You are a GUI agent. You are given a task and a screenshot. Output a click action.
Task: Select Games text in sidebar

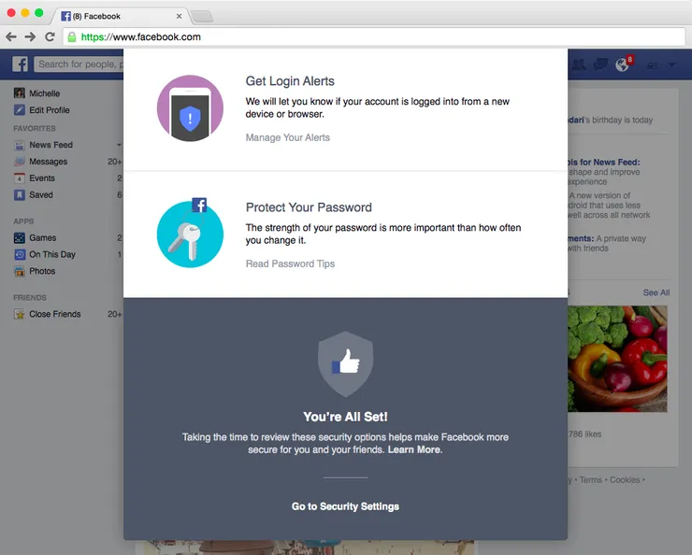(x=43, y=237)
